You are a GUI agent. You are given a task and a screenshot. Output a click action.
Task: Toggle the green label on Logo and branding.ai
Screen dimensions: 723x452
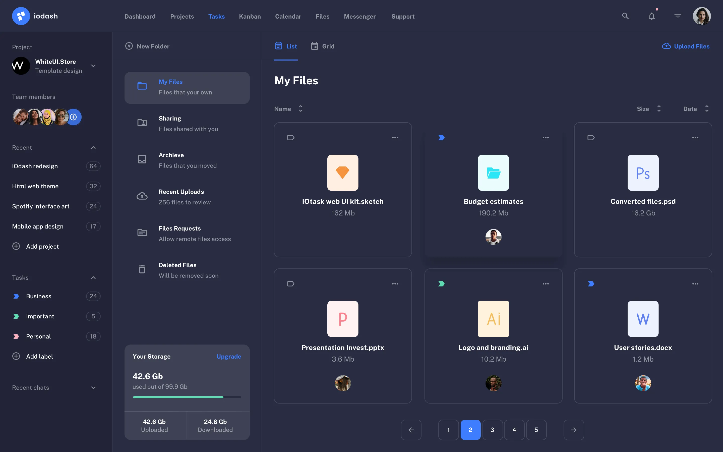[442, 284]
